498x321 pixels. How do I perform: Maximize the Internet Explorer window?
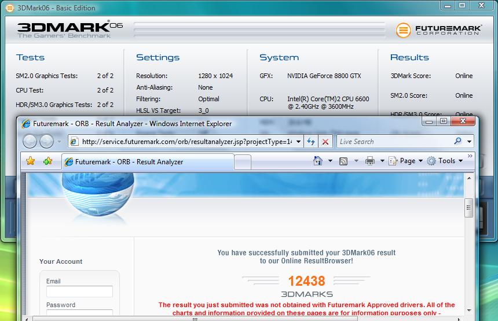pyautogui.click(x=444, y=121)
